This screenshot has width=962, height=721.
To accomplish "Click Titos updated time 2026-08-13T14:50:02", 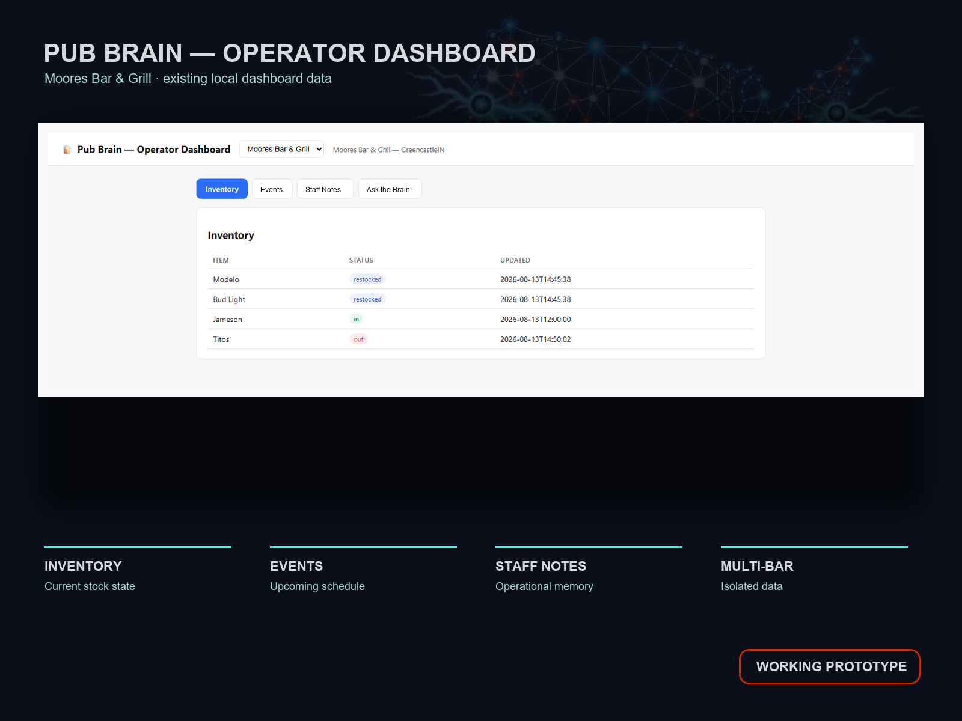I will pos(536,339).
